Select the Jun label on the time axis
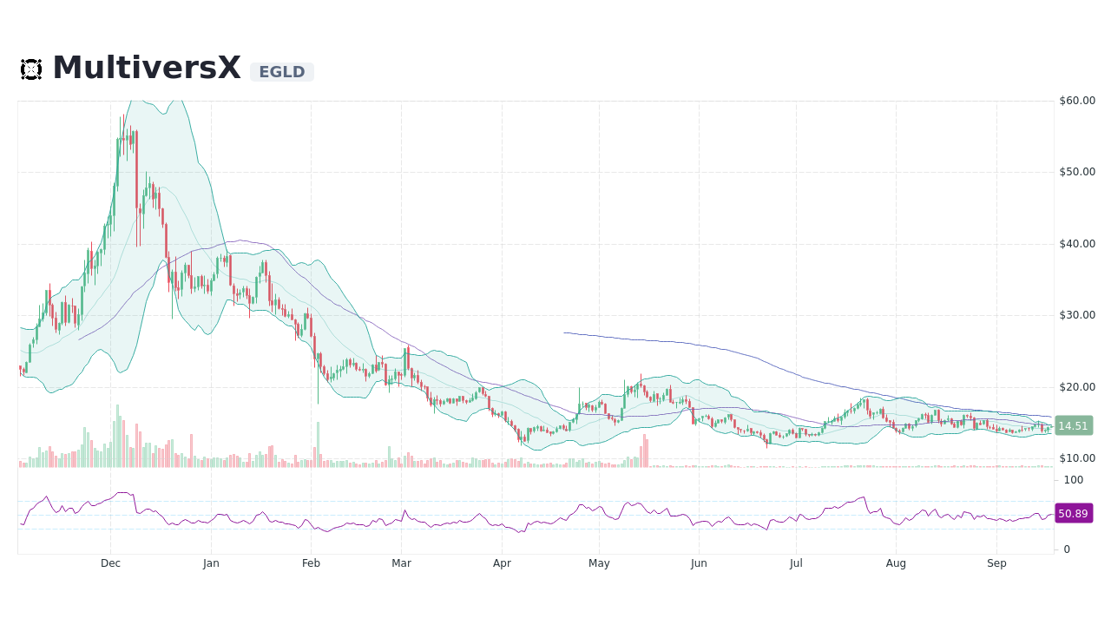 [699, 562]
